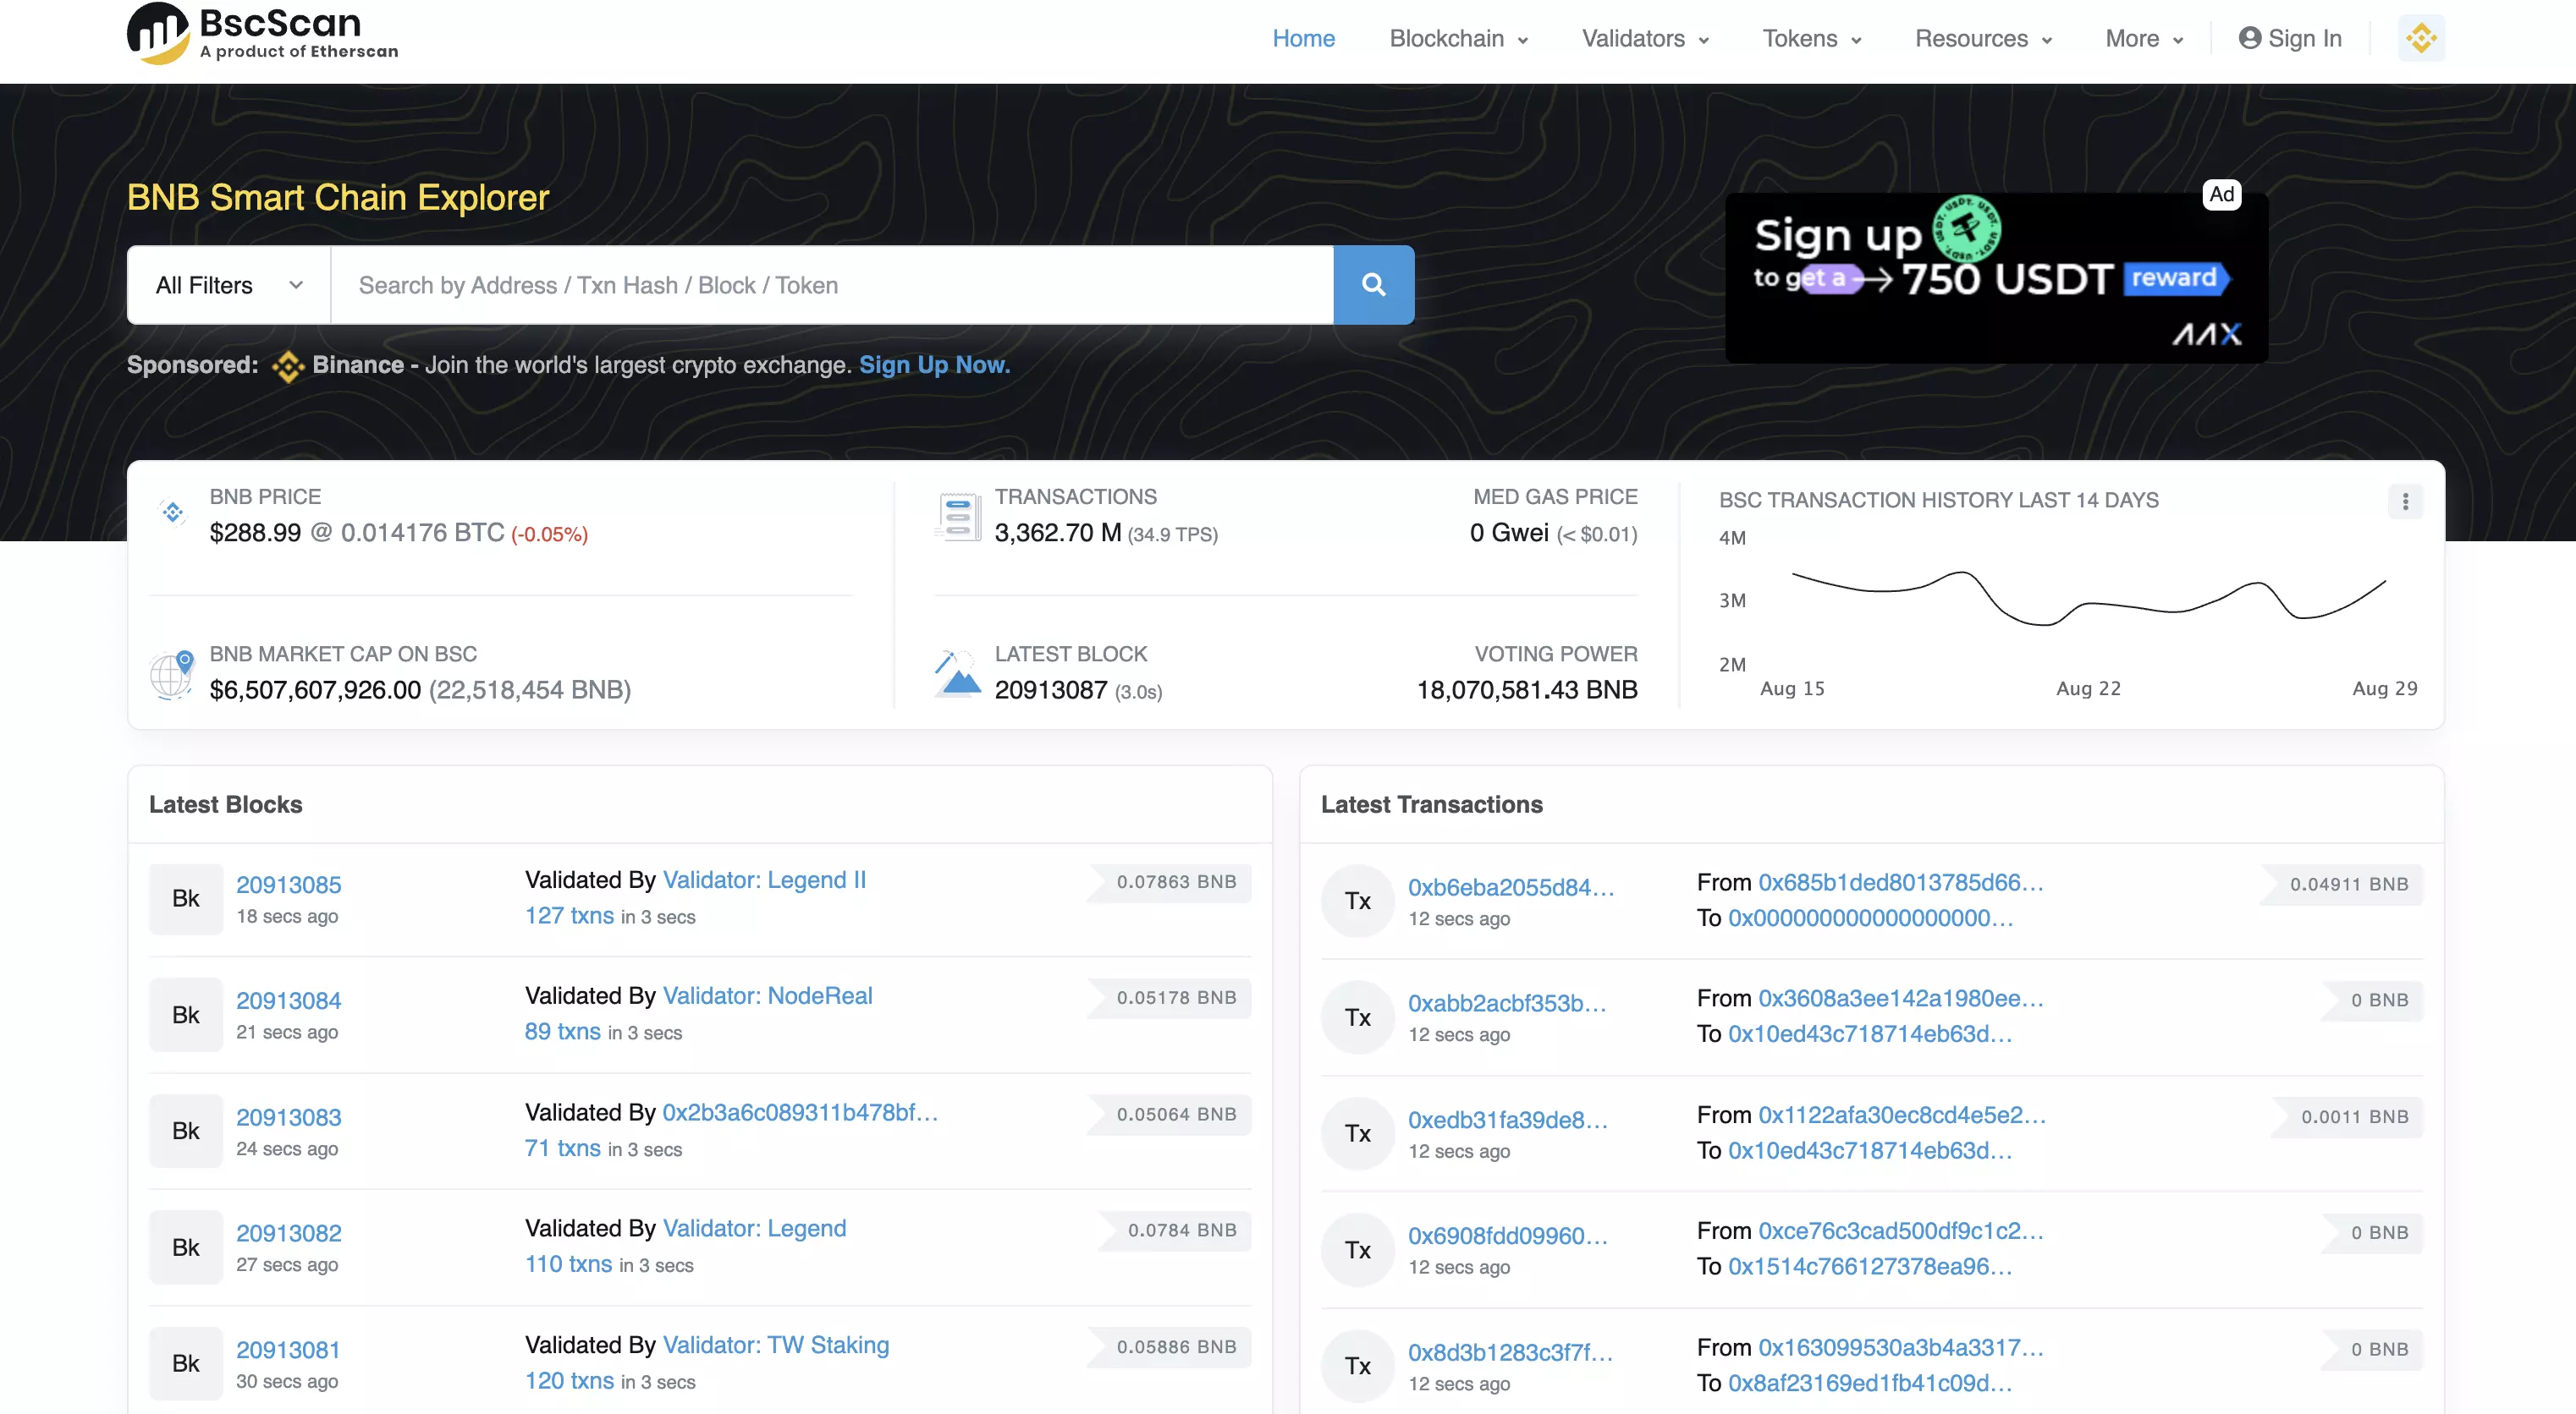
Task: Open transaction 0xabb2acbf353b hash link
Action: [x=1507, y=1003]
